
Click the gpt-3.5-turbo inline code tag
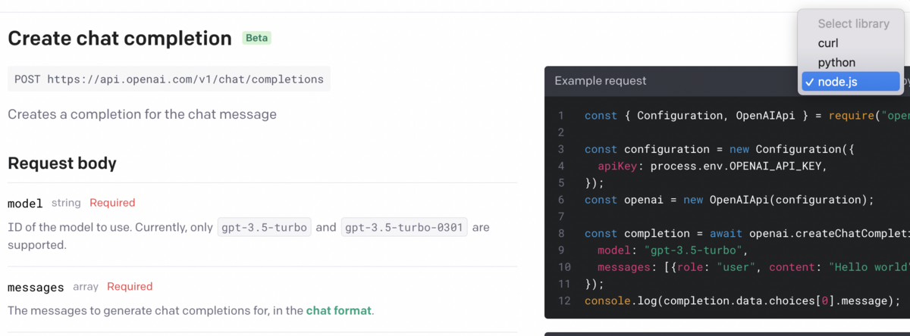pos(265,227)
